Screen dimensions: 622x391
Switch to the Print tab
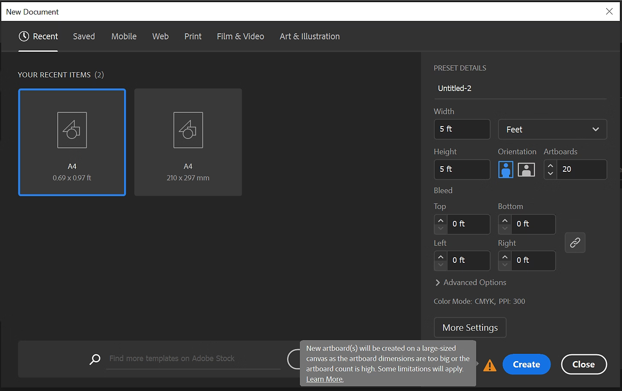[193, 37]
